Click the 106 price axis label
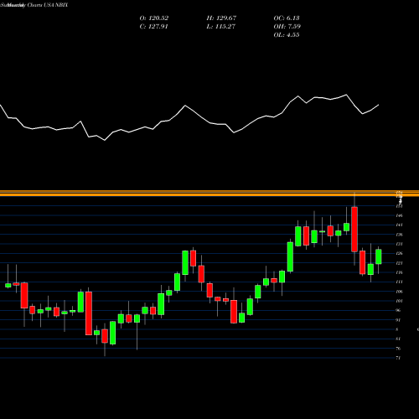Screen dimensions: 419x419 point(399,292)
